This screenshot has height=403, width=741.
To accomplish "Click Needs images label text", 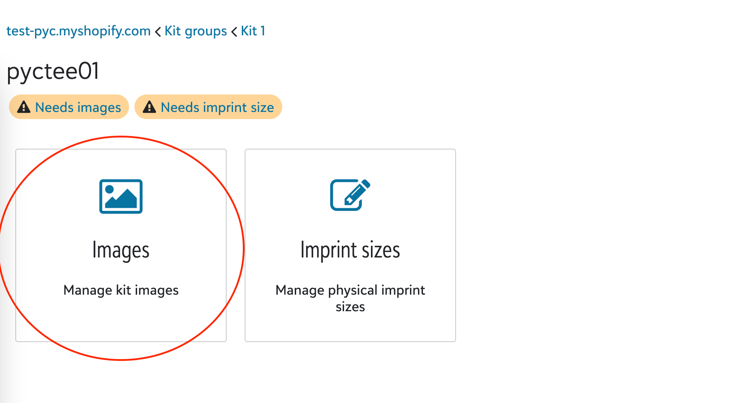I will 78,107.
